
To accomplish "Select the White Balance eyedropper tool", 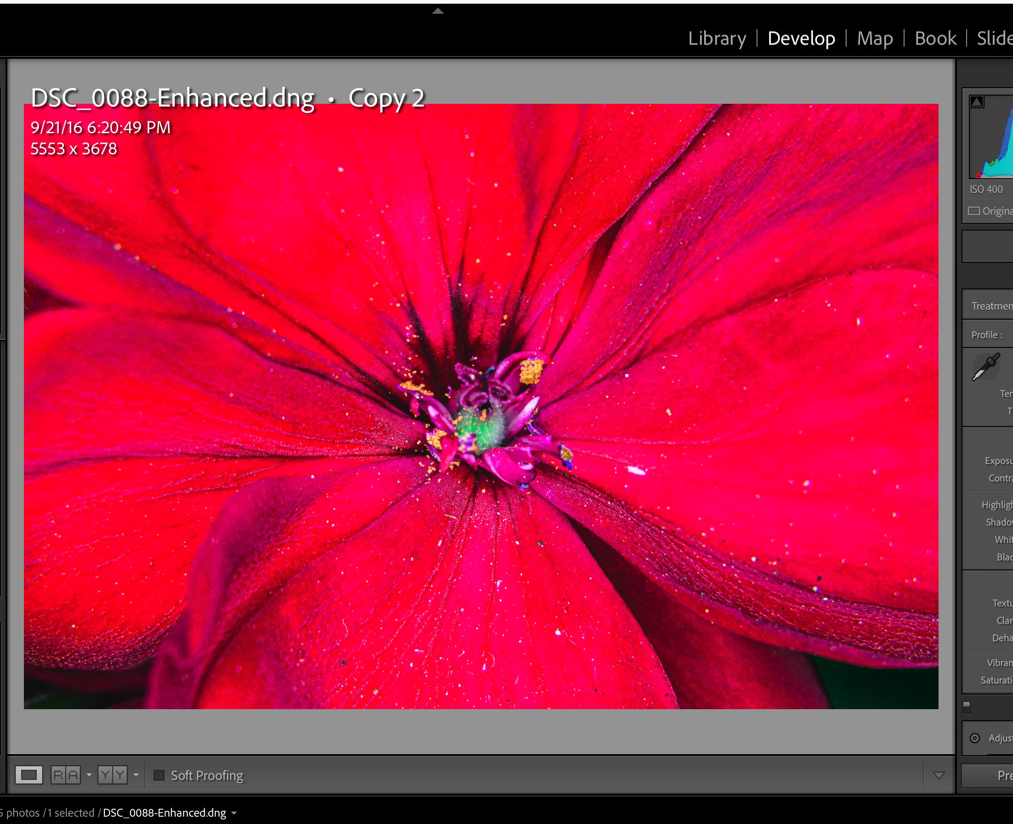I will (x=986, y=367).
